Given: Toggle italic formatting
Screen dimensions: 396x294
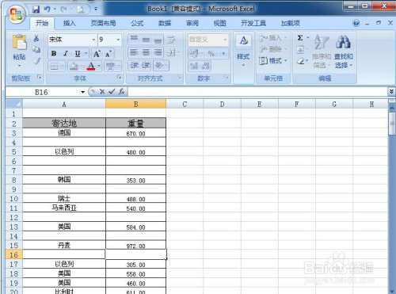Looking at the screenshot, I should click(x=66, y=54).
